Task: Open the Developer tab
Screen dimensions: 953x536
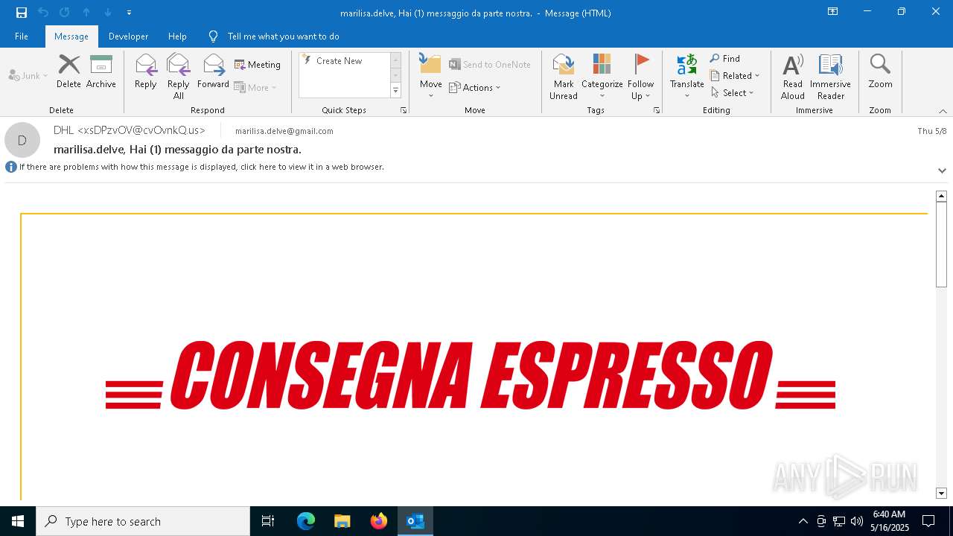Action: click(x=128, y=36)
